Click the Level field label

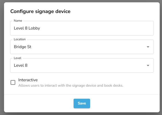(x=17, y=58)
